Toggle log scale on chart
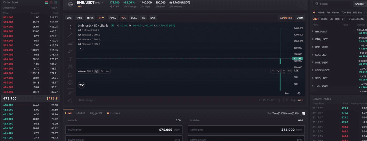 click(x=293, y=100)
